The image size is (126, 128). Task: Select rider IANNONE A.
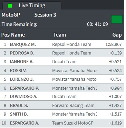pos(22,62)
